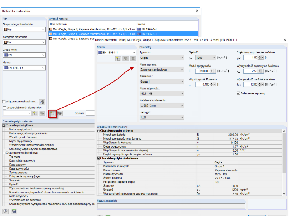Screen dimensions: 289x223
Task: Uncheck Połączenie zaprawą checkbox
Action: point(238,93)
